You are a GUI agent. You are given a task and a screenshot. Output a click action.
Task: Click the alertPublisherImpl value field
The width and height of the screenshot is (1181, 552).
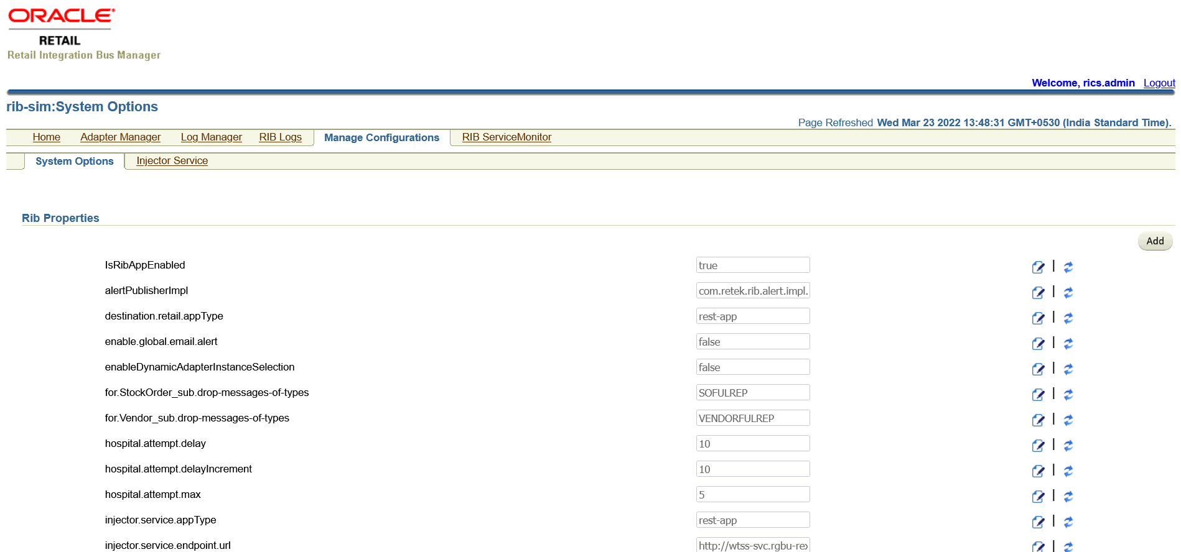753,291
